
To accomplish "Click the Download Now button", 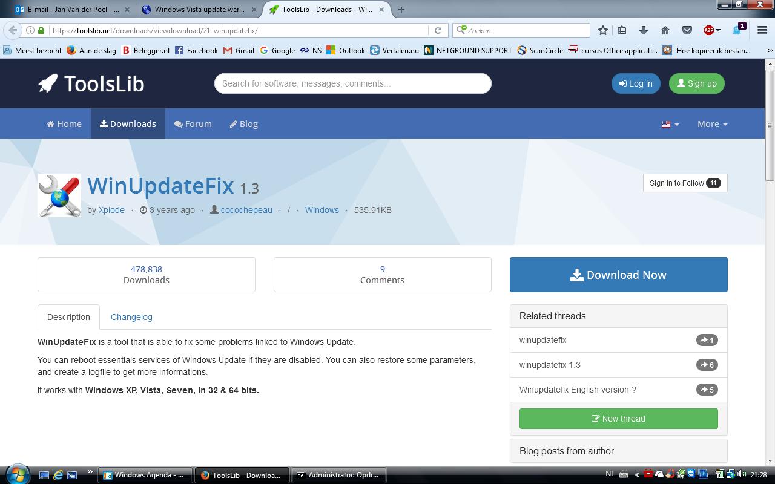I will tap(618, 275).
